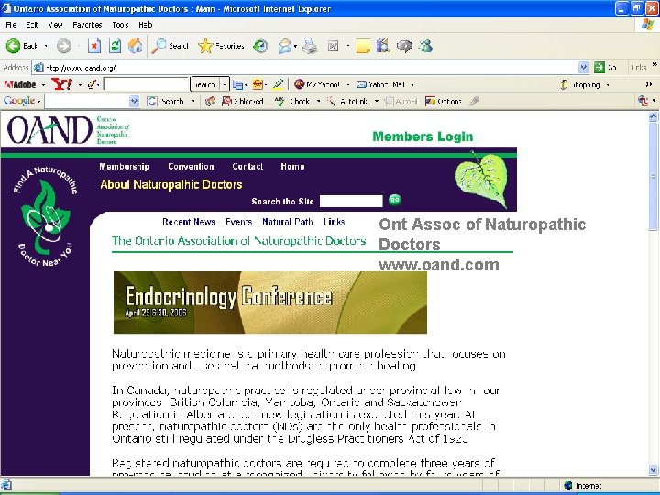Open Yahoo Mail envelope icon
660x495 pixels.
[361, 84]
